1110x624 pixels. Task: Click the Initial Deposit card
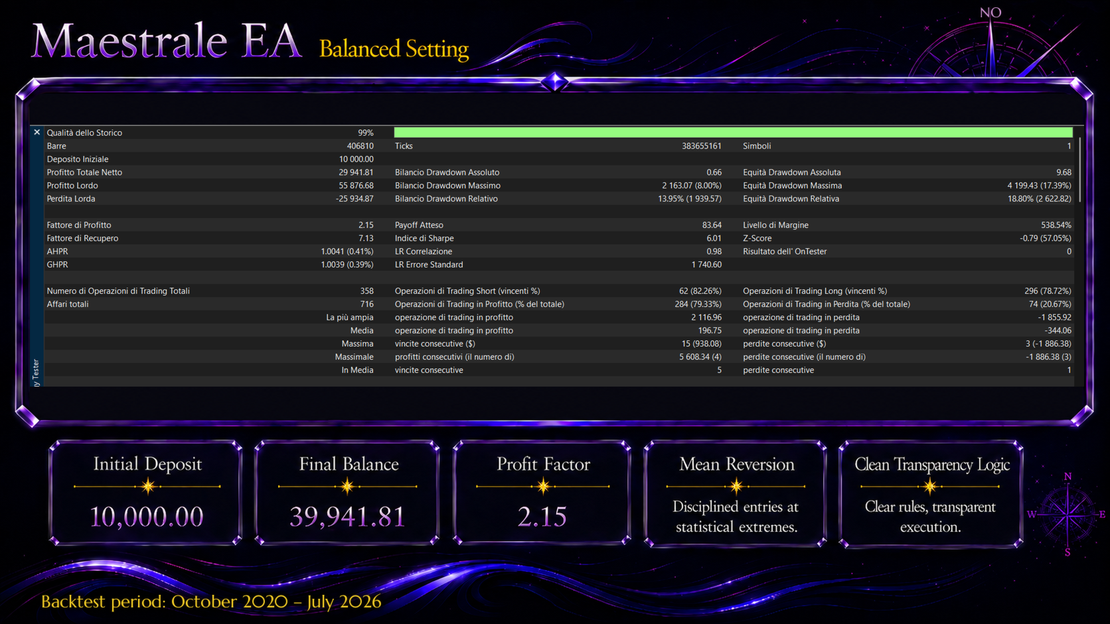click(146, 493)
